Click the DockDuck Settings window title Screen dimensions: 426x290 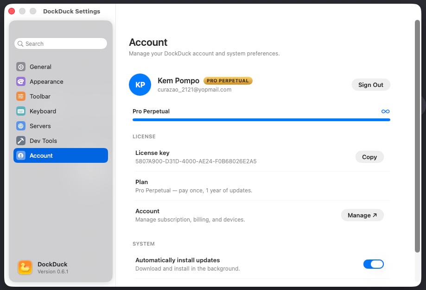(x=72, y=12)
